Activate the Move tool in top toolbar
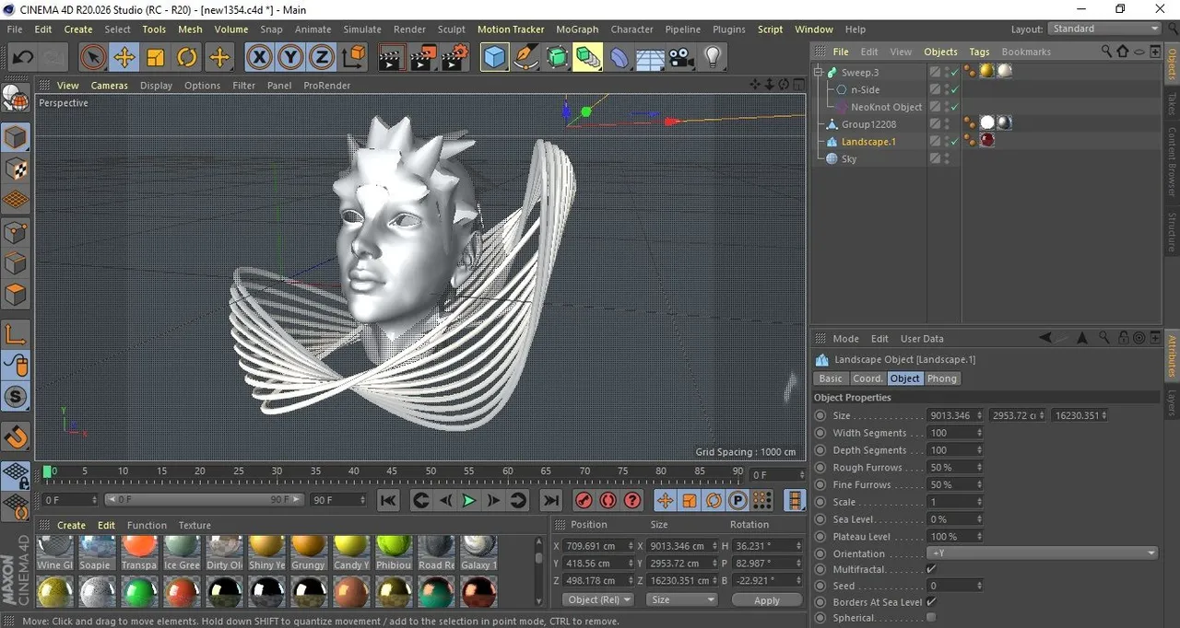The height and width of the screenshot is (628, 1180). pyautogui.click(x=124, y=58)
